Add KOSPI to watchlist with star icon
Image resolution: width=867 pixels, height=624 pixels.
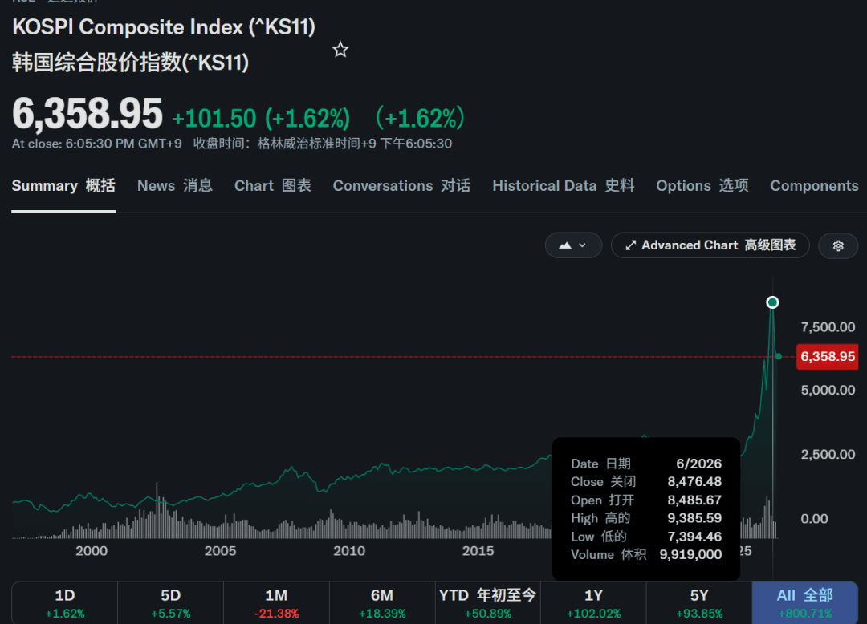click(340, 50)
